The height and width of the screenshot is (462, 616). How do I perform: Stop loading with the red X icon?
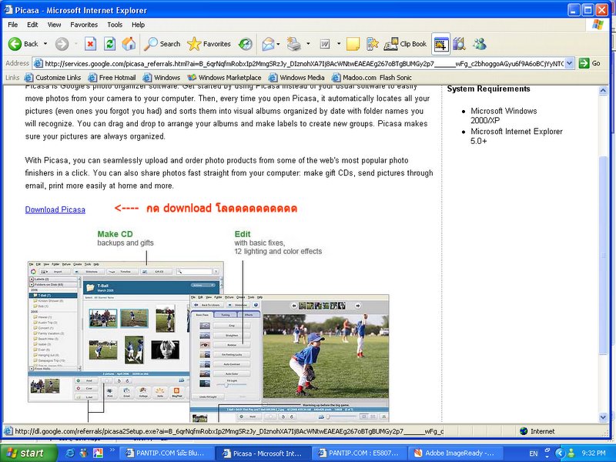coord(90,44)
